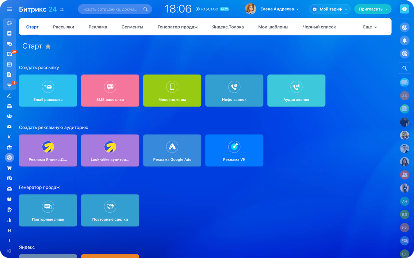
Task: Open the Look-alike аудитор... tile
Action: [x=110, y=150]
